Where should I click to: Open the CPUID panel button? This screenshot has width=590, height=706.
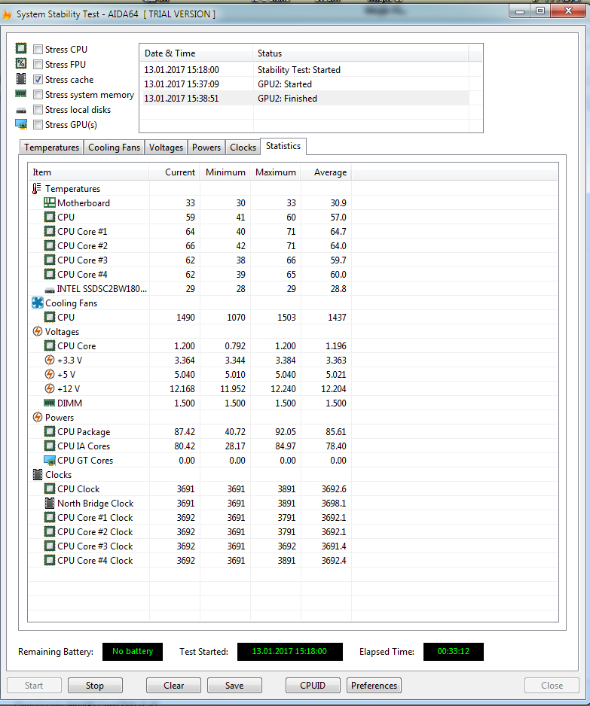313,685
